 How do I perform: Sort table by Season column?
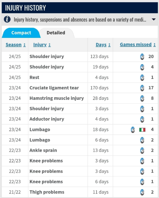click(x=16, y=45)
